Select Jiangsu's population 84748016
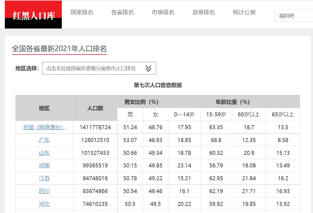Screen dimensions: 313x213 95,178
